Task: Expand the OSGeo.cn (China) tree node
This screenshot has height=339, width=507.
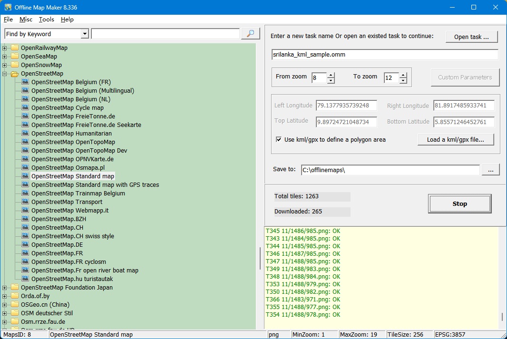Action: pos(5,305)
